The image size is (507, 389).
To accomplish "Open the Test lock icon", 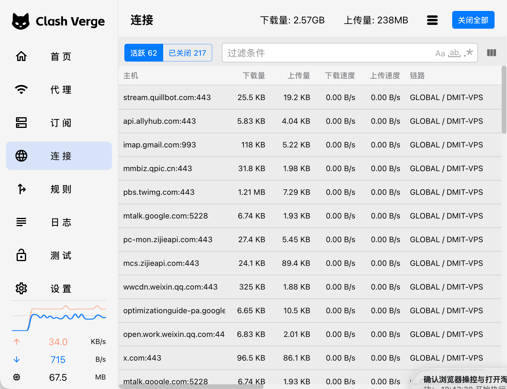I will point(21,255).
